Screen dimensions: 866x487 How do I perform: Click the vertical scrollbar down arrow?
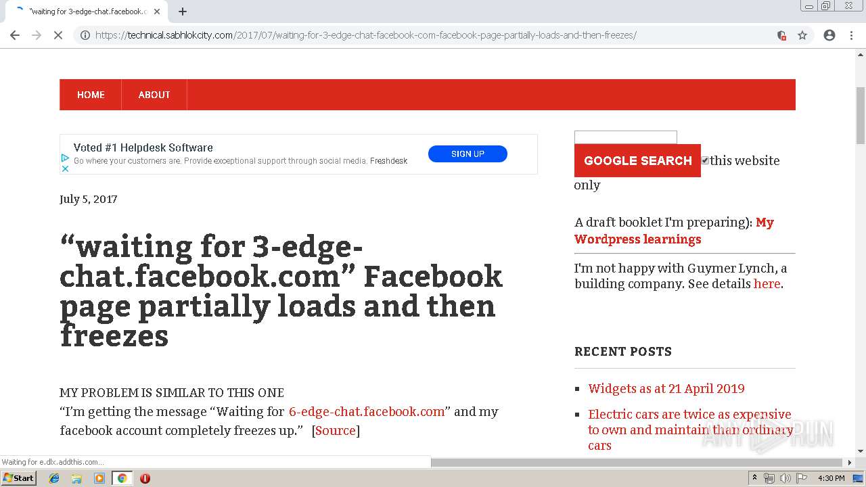click(861, 450)
